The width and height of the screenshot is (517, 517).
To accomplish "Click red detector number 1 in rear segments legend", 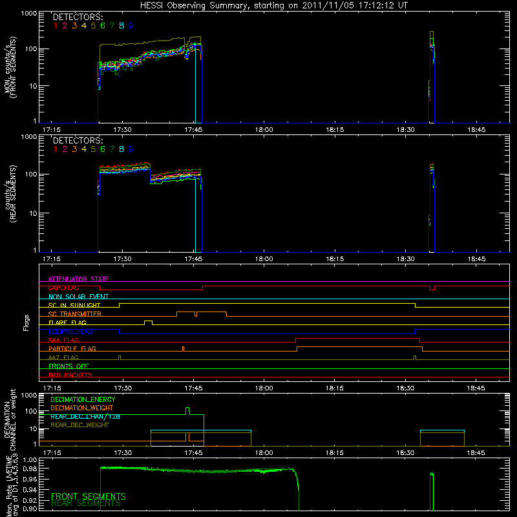I will point(56,149).
